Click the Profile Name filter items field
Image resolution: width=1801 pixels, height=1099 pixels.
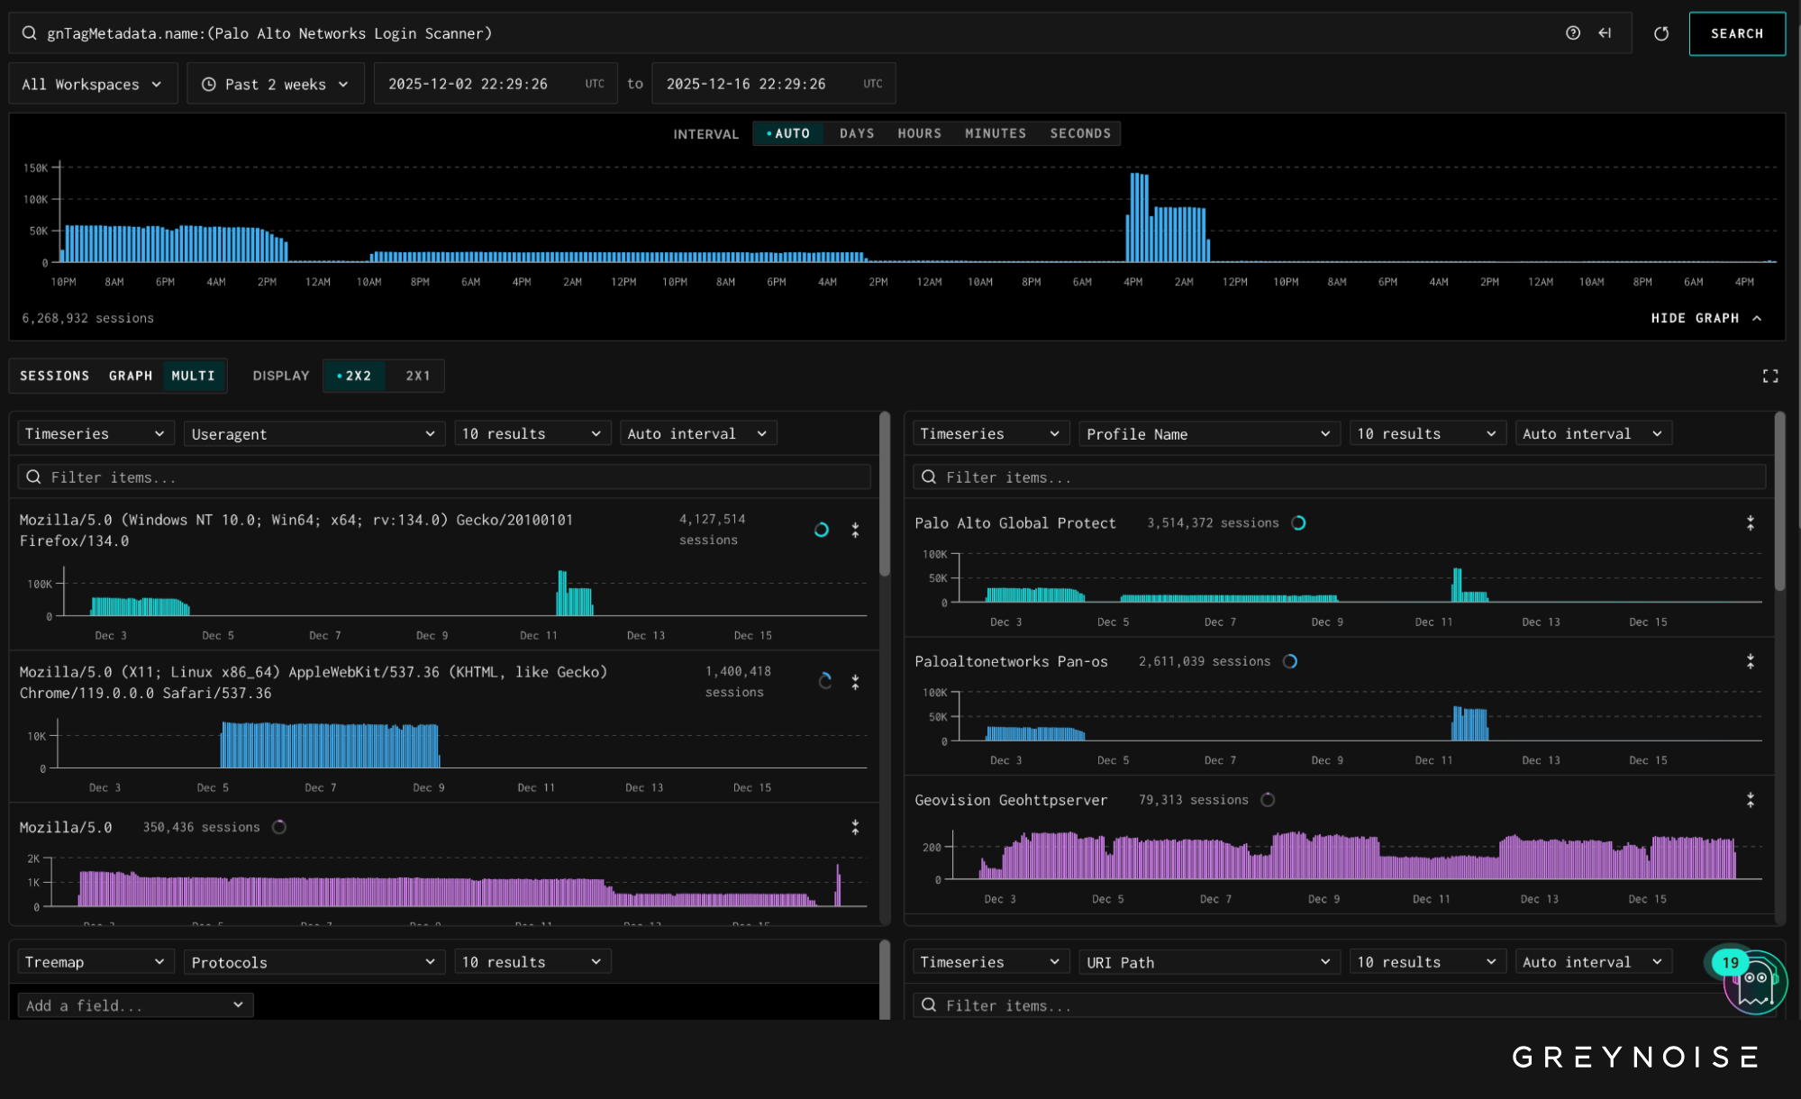click(x=1339, y=477)
